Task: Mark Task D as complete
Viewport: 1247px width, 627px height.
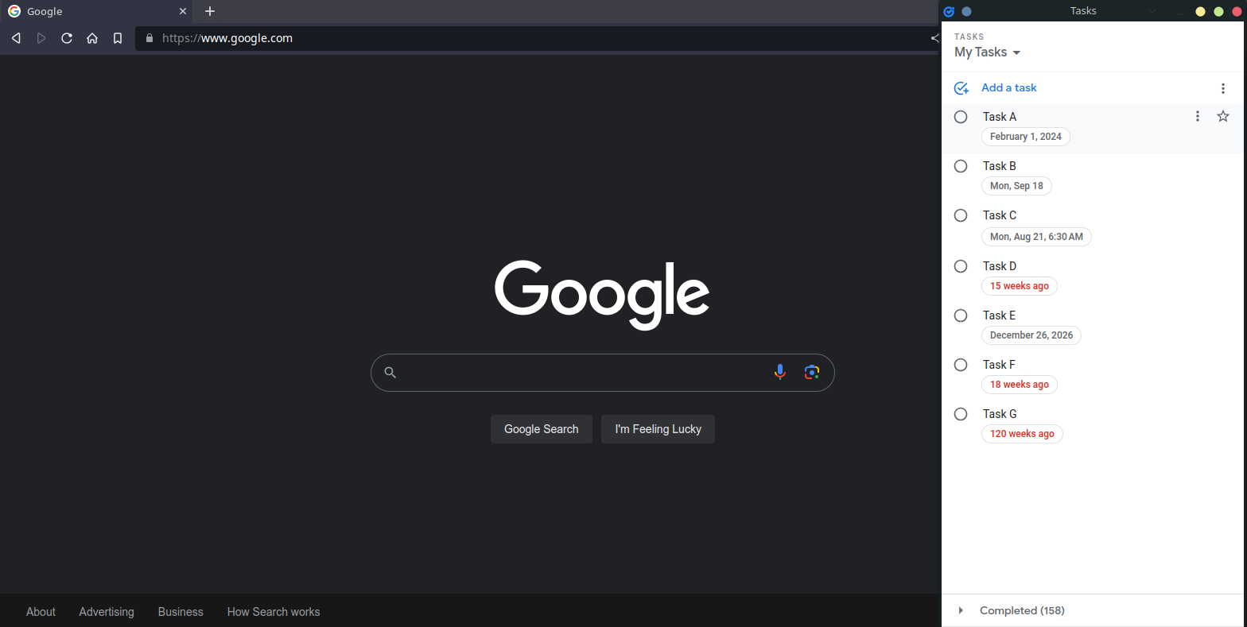Action: click(961, 266)
